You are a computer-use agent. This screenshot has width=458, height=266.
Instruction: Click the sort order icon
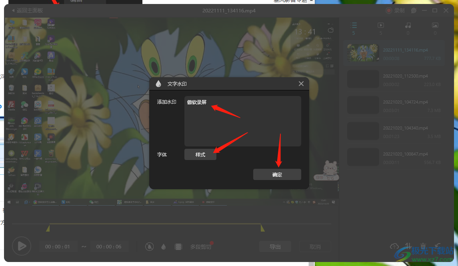tap(408, 246)
